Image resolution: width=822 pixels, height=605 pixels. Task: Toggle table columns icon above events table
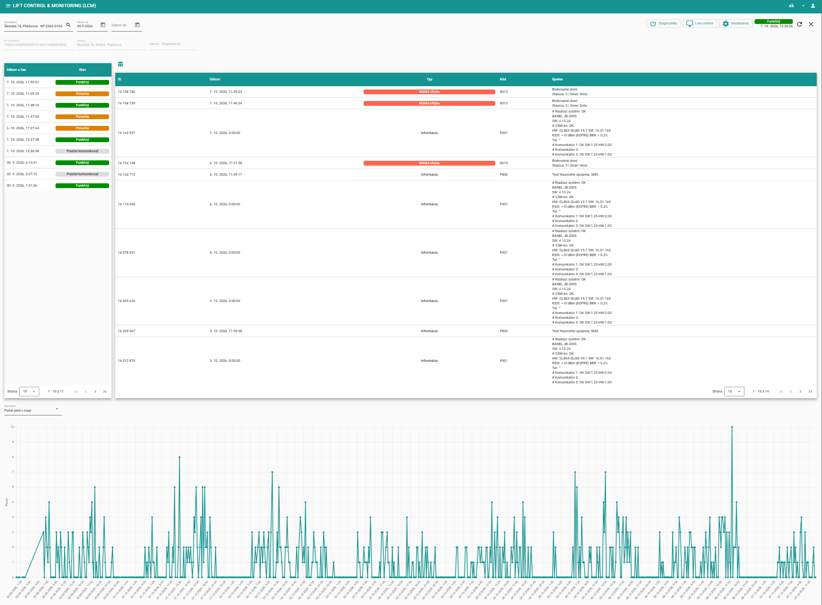[x=121, y=64]
